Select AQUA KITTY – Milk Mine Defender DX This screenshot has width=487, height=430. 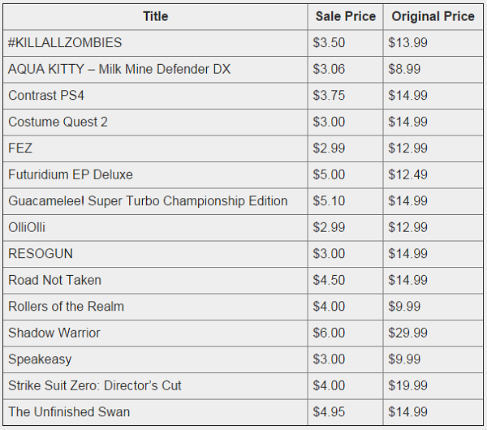coord(119,69)
